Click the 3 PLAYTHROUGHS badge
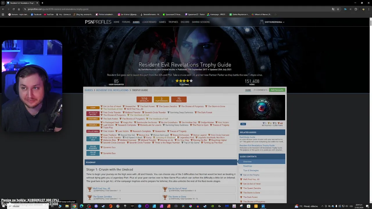372x209 pixels. (161, 100)
